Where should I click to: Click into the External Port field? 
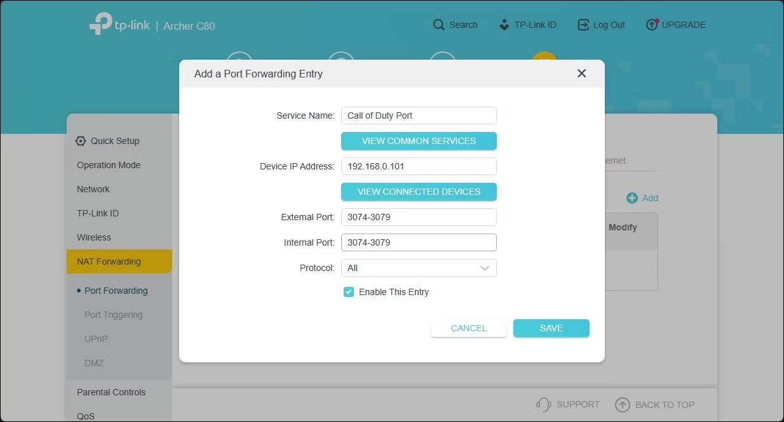click(419, 217)
